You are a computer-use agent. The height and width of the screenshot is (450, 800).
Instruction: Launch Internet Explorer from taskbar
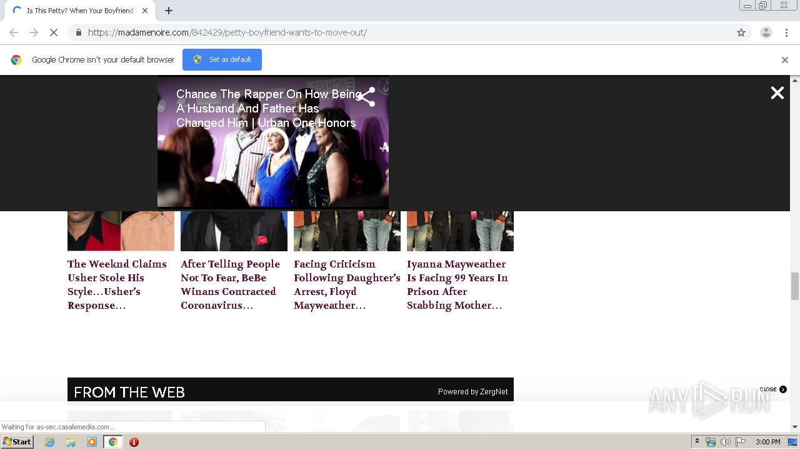(50, 442)
